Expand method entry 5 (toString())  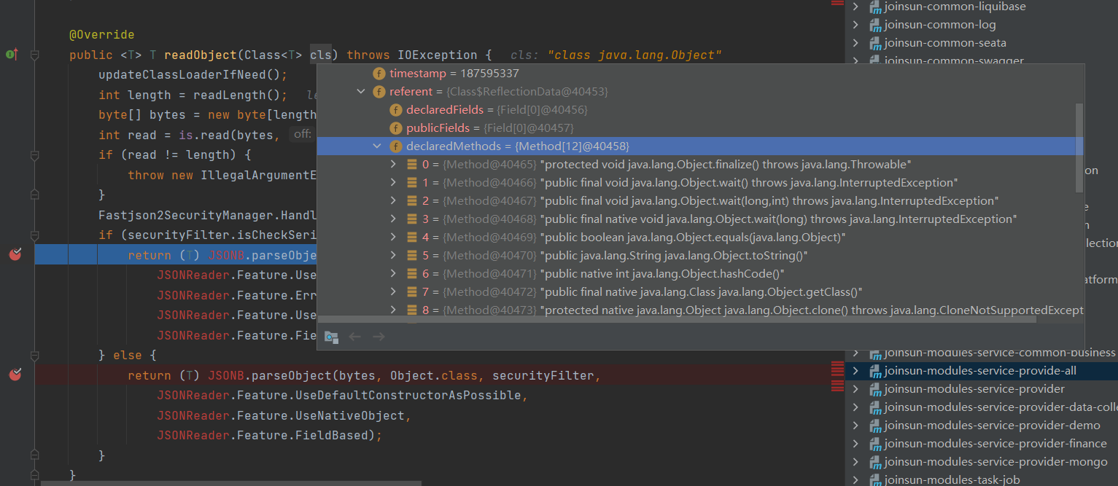click(394, 256)
